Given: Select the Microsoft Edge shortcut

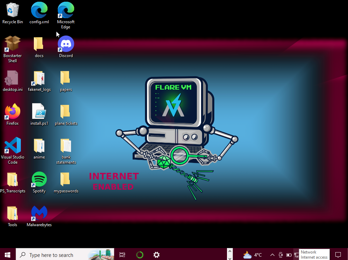Looking at the screenshot, I should point(66,10).
